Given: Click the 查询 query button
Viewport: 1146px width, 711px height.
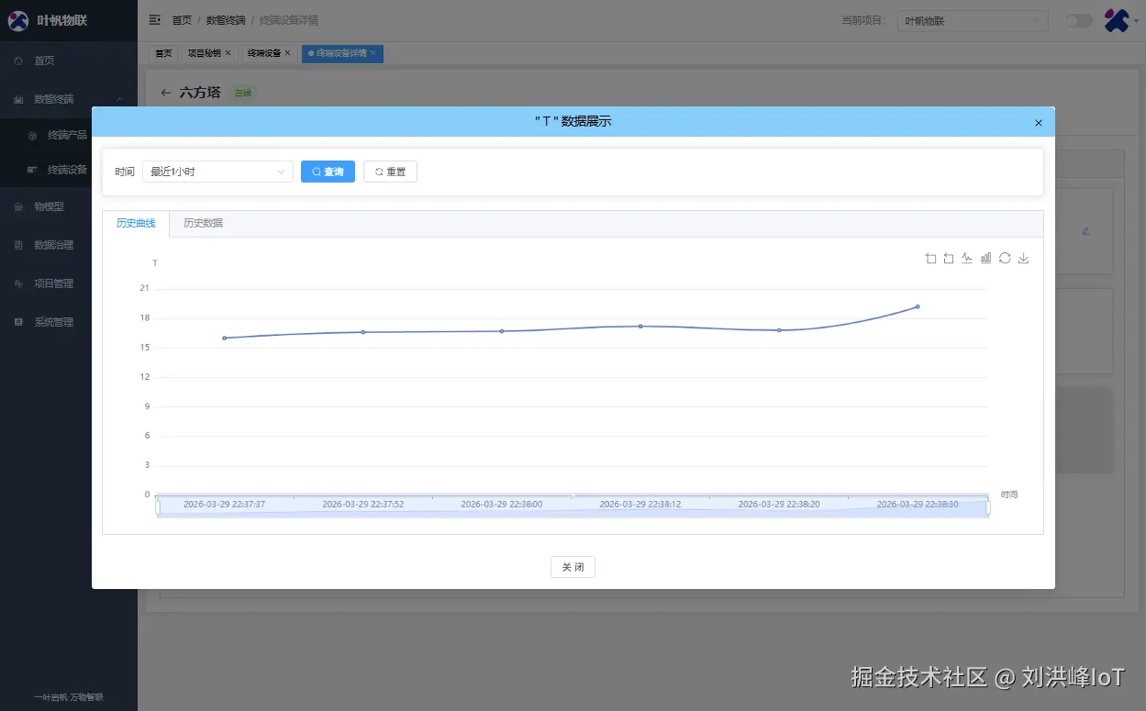Looking at the screenshot, I should [x=328, y=172].
